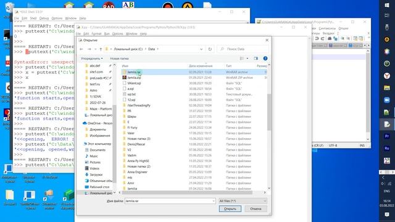
Task: Sort by the Имя column header
Action: (x=125, y=66)
